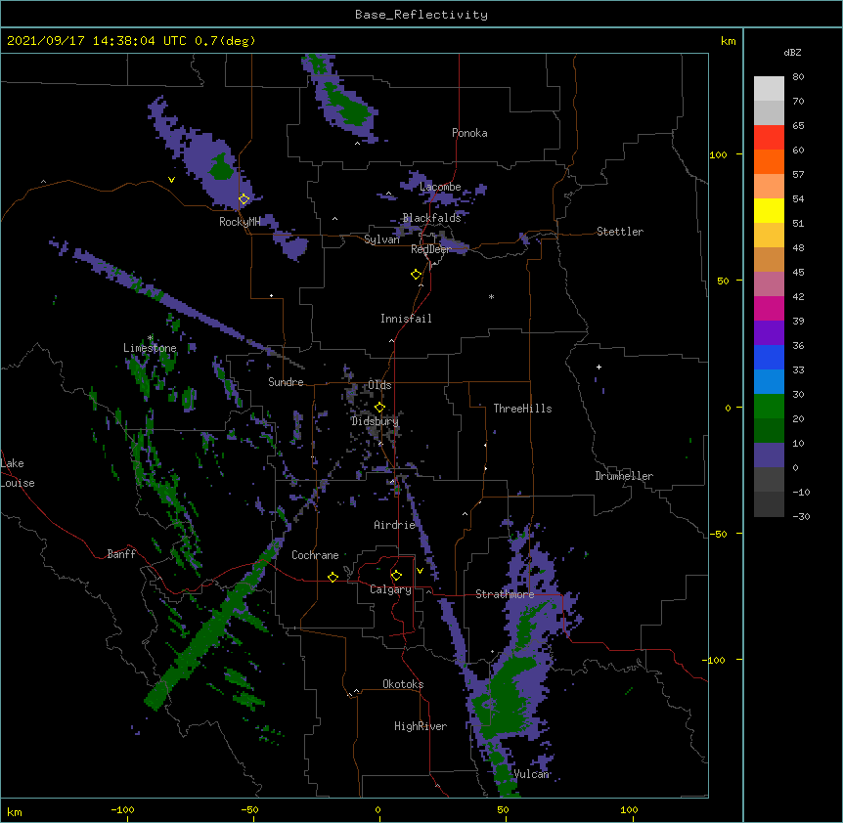
Task: Select the Stettler city label
Action: pos(620,232)
